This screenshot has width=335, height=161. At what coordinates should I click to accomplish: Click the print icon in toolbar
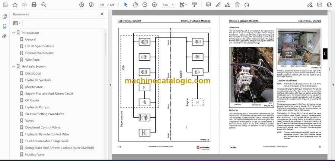pyautogui.click(x=34, y=5)
